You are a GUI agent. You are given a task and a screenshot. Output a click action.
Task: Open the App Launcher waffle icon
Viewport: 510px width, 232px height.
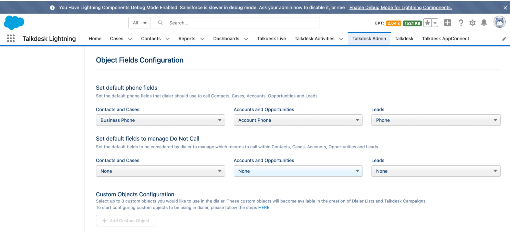click(11, 38)
